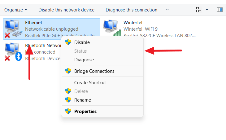
Task: Open the Organize dropdown menu
Action: (x=15, y=10)
